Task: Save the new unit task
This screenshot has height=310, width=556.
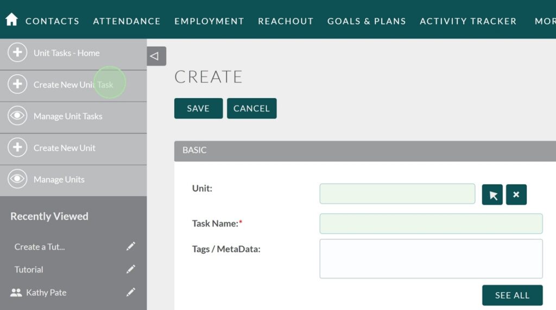Action: point(198,108)
